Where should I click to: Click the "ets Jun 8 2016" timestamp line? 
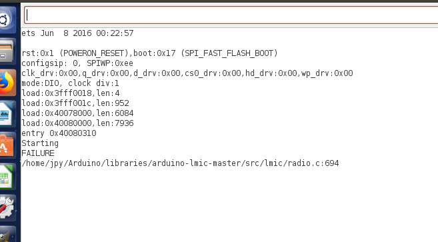click(77, 33)
